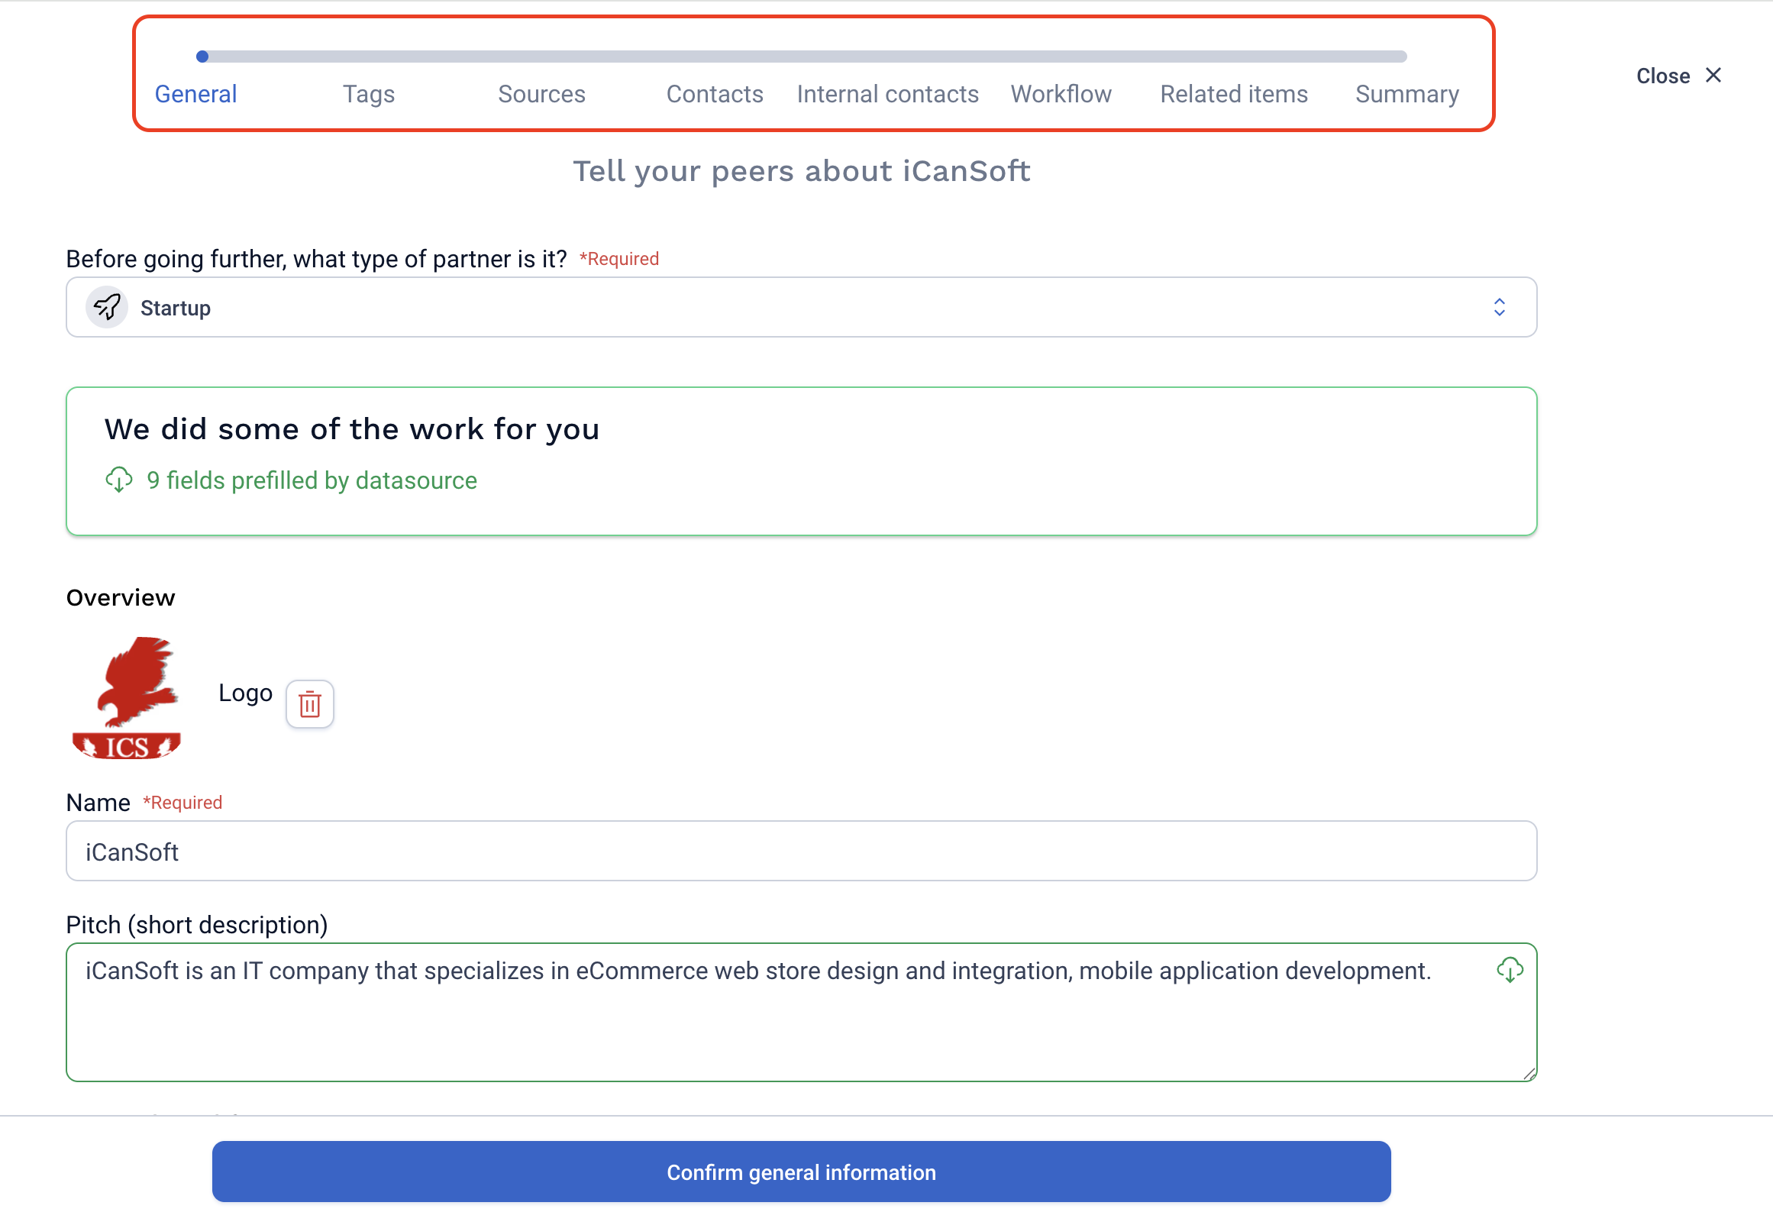Click the 9 fields prefilled by datasource link

(x=312, y=480)
